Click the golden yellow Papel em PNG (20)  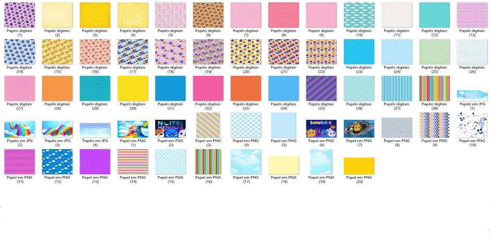(359, 166)
